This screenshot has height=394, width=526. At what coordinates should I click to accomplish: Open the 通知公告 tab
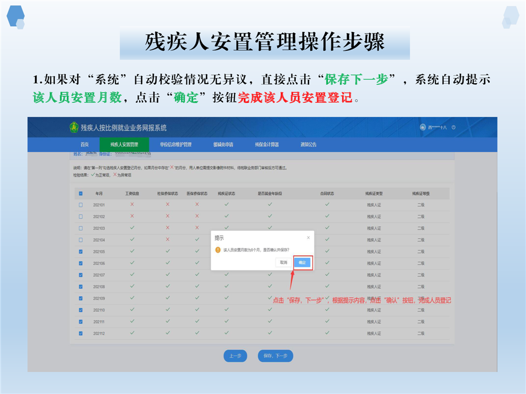tap(308, 145)
